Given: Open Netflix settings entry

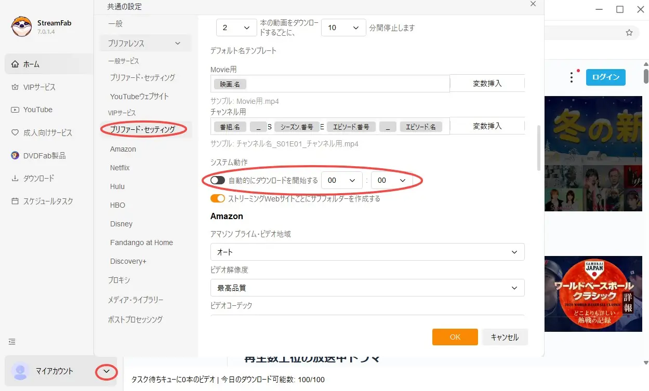Looking at the screenshot, I should (x=120, y=168).
